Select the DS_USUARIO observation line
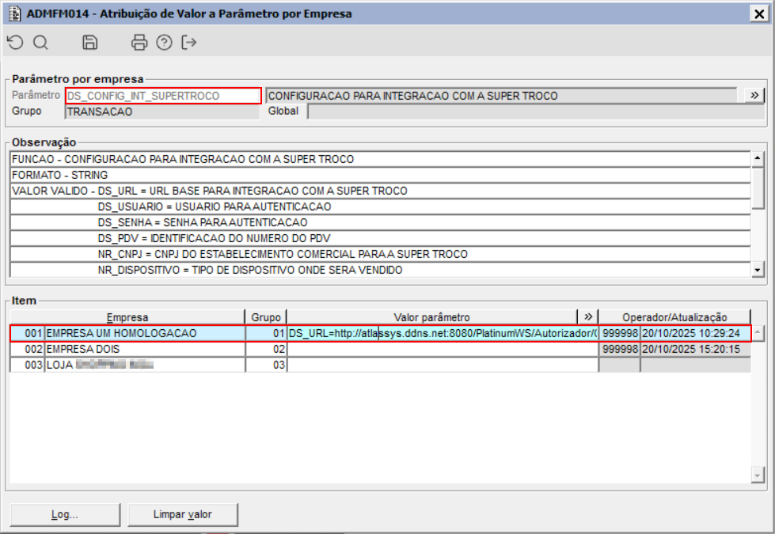775x534 pixels. 380,206
